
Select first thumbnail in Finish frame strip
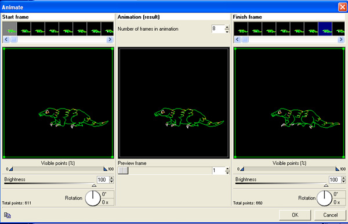point(241,29)
